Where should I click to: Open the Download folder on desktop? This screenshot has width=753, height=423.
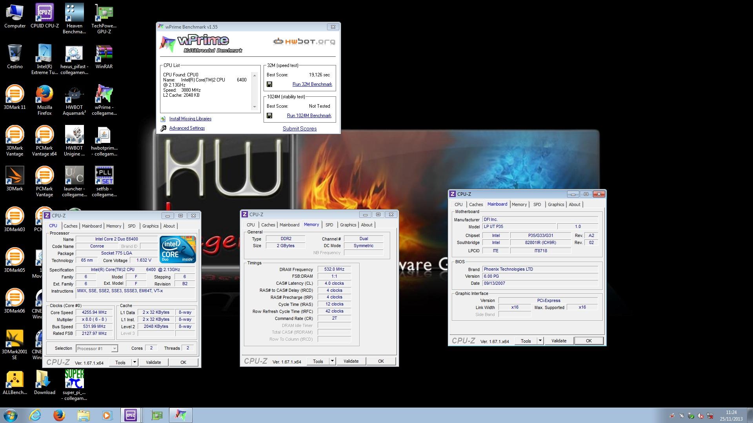(x=45, y=382)
